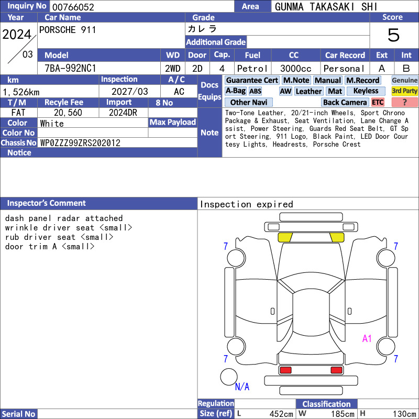Click the Guarantee Cert document badge
Viewport: 419px width, 419px height.
(252, 80)
